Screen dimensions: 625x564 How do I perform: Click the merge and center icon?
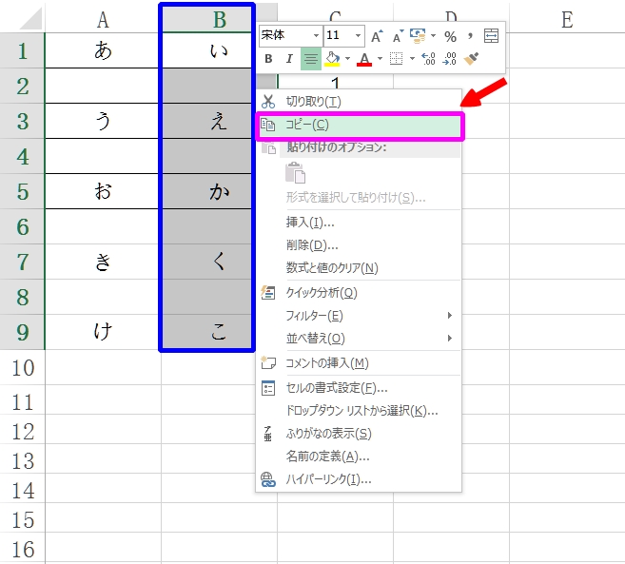tap(491, 36)
